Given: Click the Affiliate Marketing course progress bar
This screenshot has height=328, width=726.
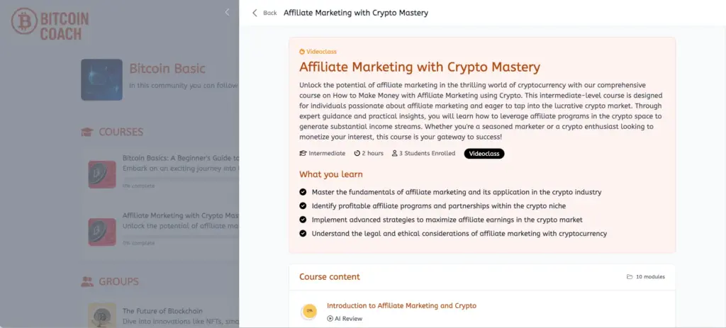Looking at the screenshot, I should (181, 237).
